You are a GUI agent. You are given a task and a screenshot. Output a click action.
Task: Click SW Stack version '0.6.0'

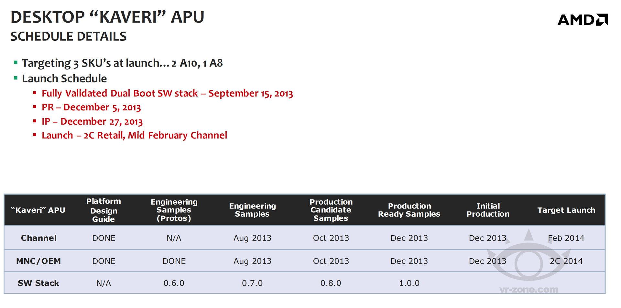point(174,283)
